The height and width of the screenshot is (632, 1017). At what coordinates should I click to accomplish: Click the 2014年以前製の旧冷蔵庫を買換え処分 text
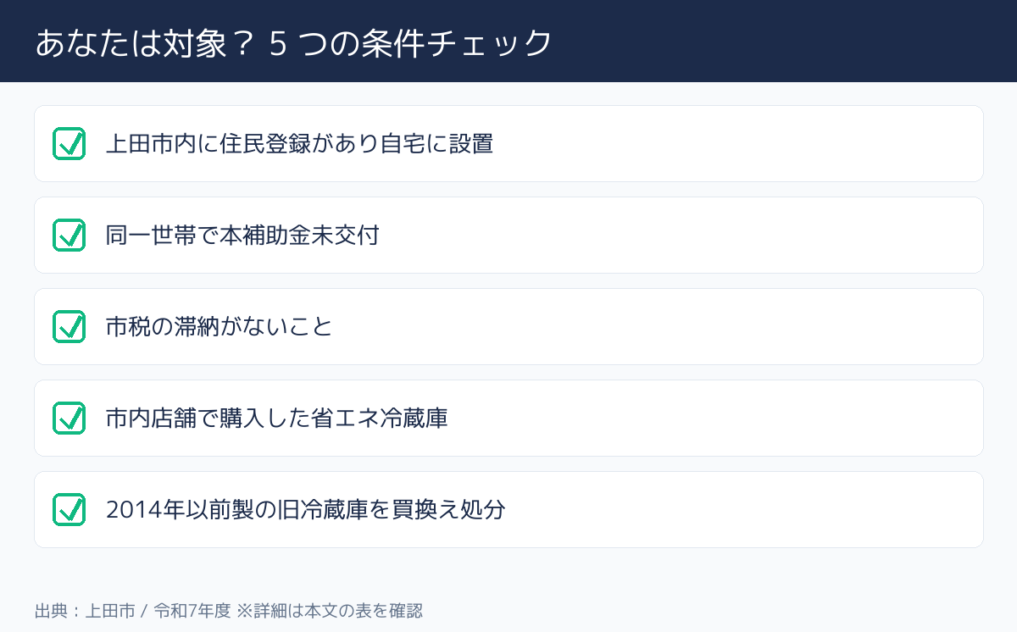[306, 510]
